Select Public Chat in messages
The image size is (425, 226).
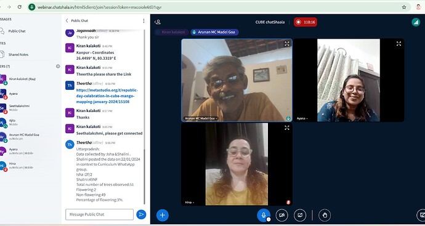pos(17,31)
